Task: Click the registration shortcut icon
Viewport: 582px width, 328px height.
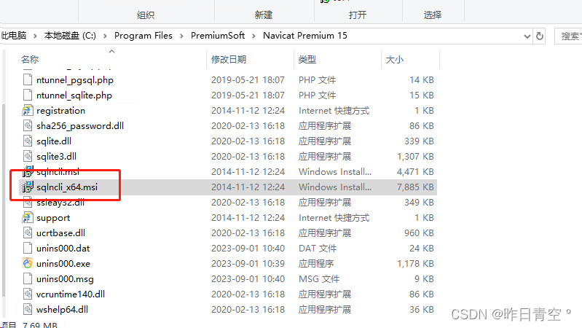Action: click(x=28, y=110)
